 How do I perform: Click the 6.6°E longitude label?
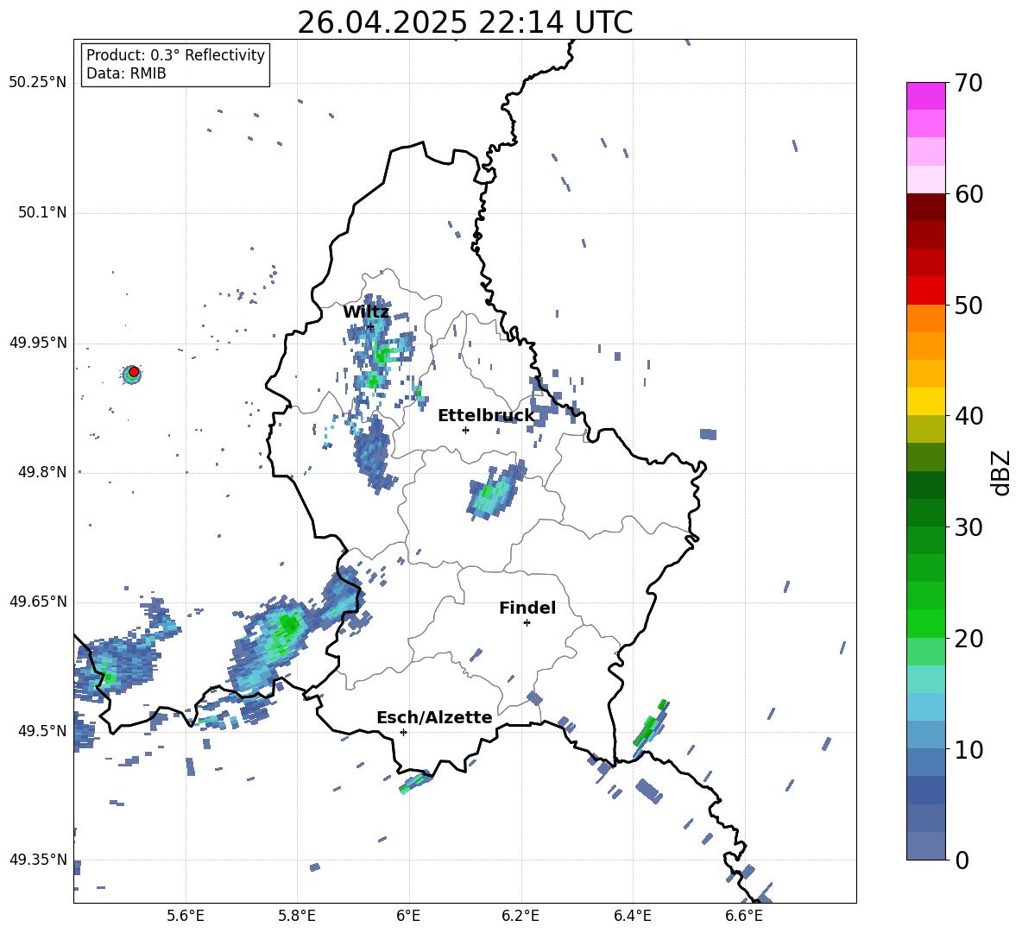point(744,917)
